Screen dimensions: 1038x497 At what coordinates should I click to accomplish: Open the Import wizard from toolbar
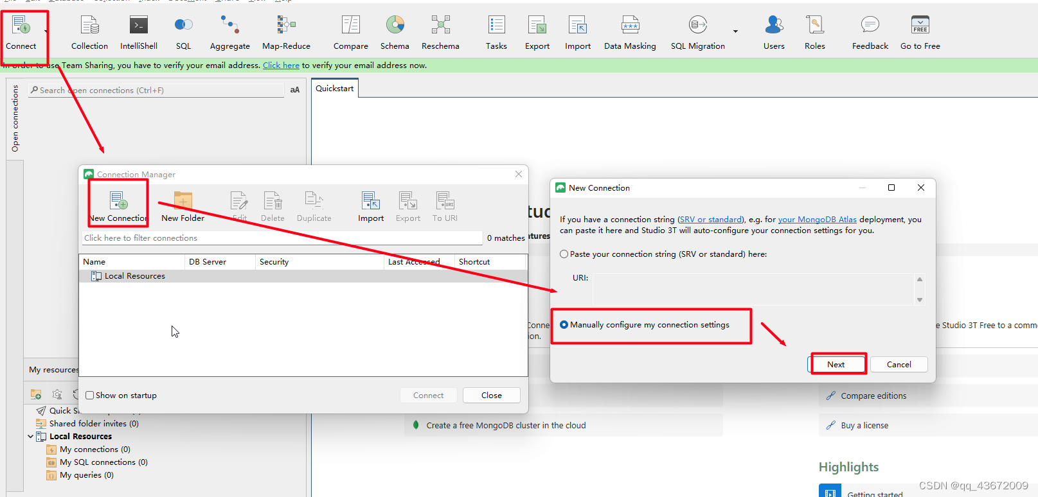(578, 33)
